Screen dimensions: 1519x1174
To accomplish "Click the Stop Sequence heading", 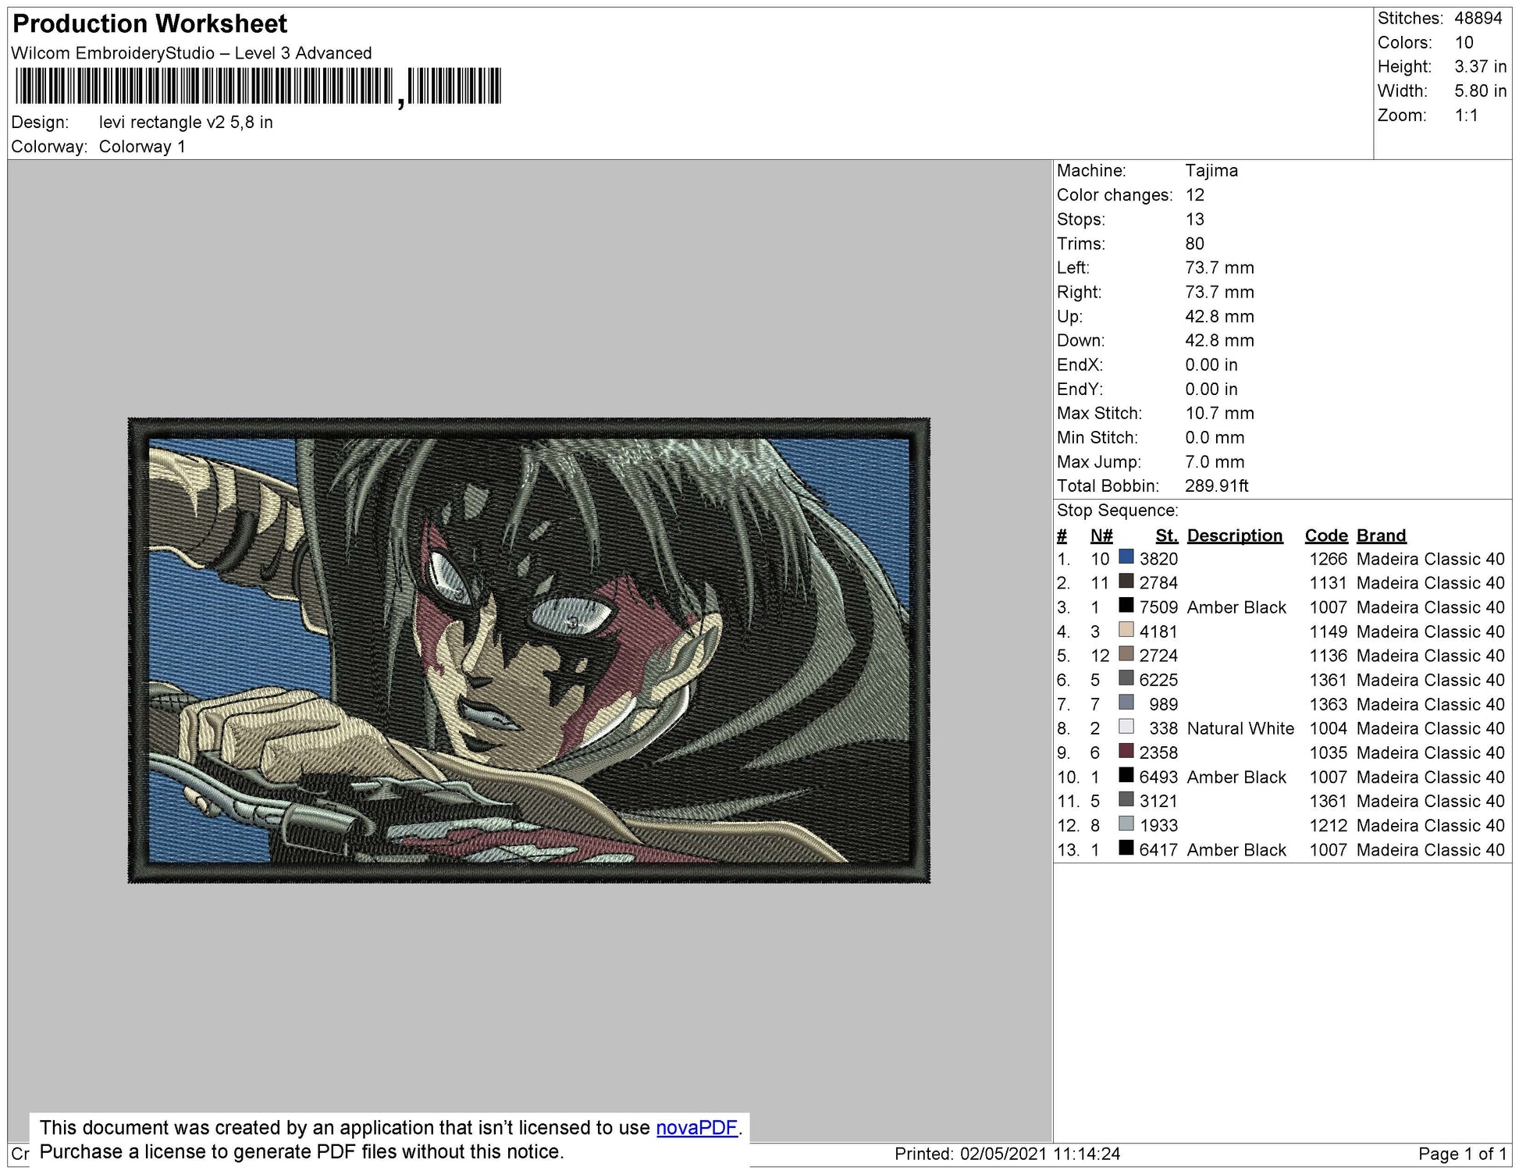I will (1117, 511).
